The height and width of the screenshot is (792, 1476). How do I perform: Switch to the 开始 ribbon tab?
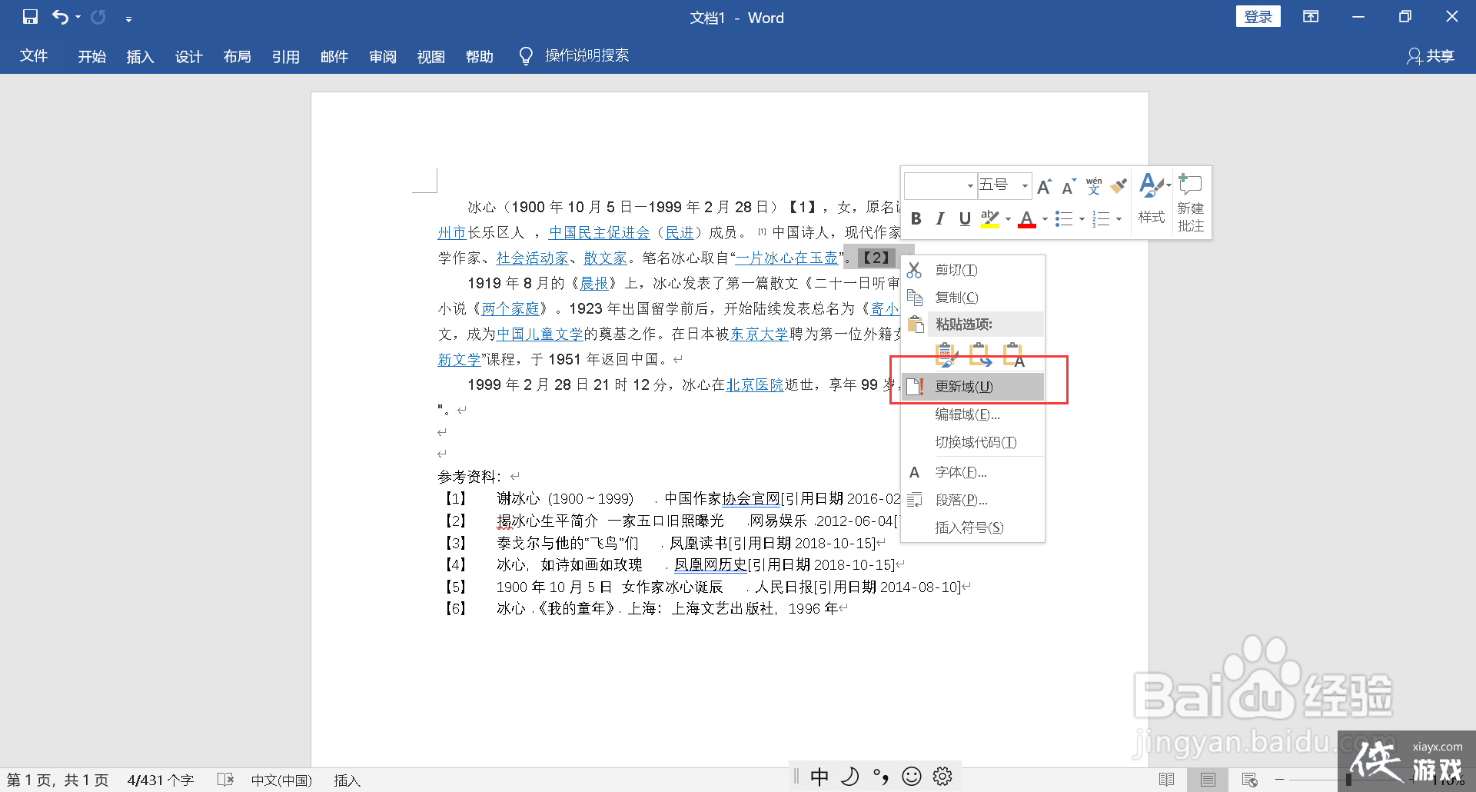[91, 56]
